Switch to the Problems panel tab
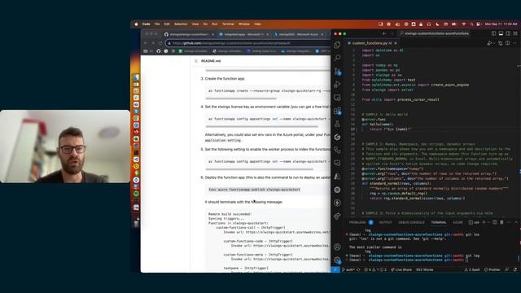This screenshot has width=521, height=293. 357,222
